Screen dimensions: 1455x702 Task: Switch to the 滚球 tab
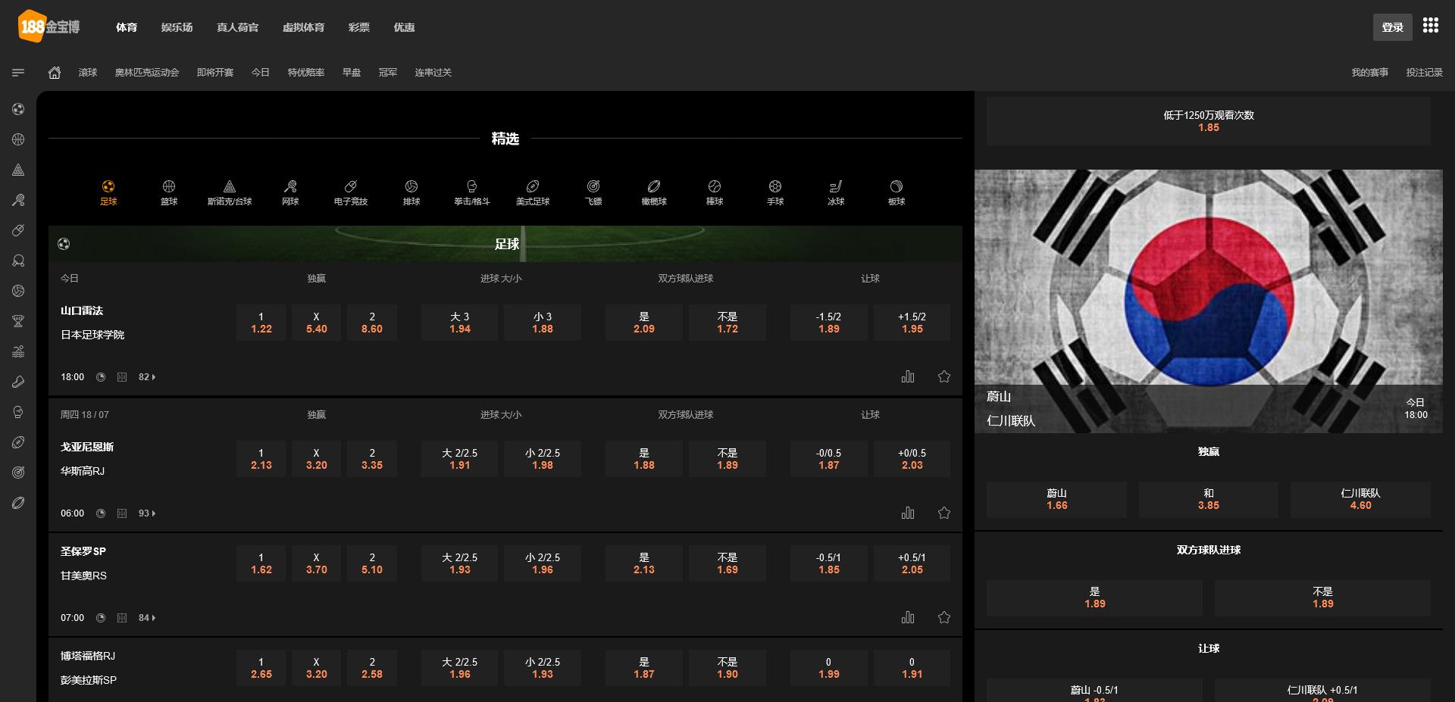coord(88,73)
